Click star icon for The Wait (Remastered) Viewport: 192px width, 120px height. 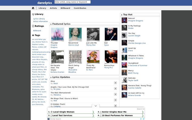(x=115, y=94)
